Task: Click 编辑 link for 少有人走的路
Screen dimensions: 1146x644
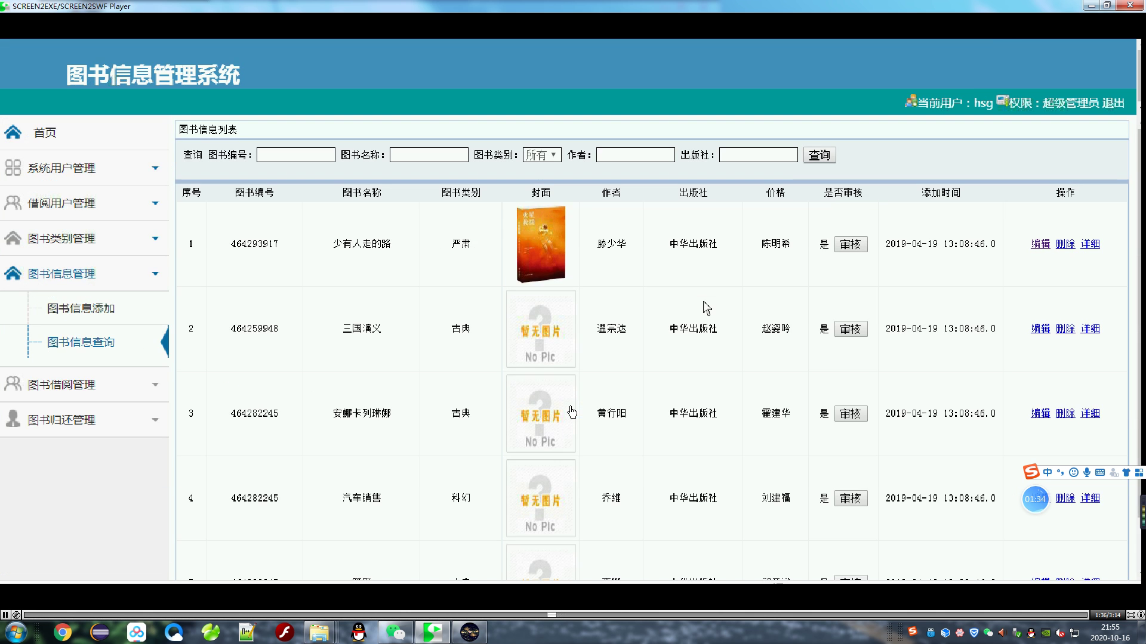Action: [x=1040, y=244]
